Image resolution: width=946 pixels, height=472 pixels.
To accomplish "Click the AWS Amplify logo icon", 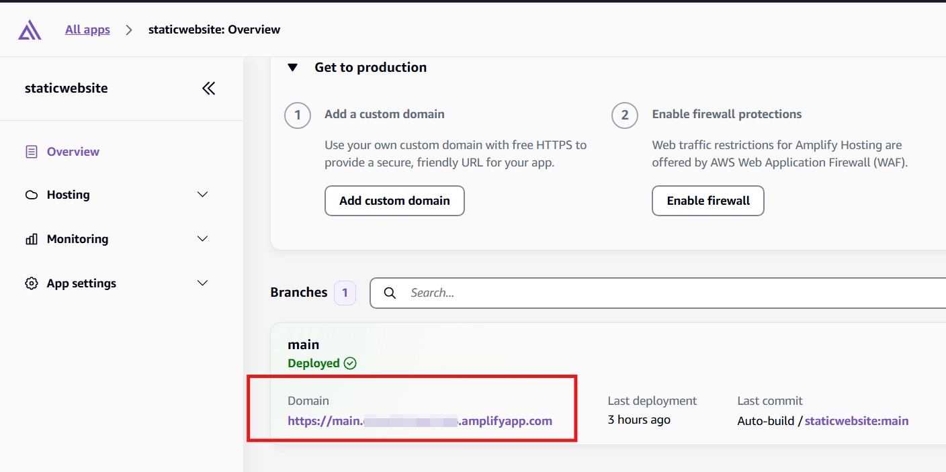I will pyautogui.click(x=30, y=30).
